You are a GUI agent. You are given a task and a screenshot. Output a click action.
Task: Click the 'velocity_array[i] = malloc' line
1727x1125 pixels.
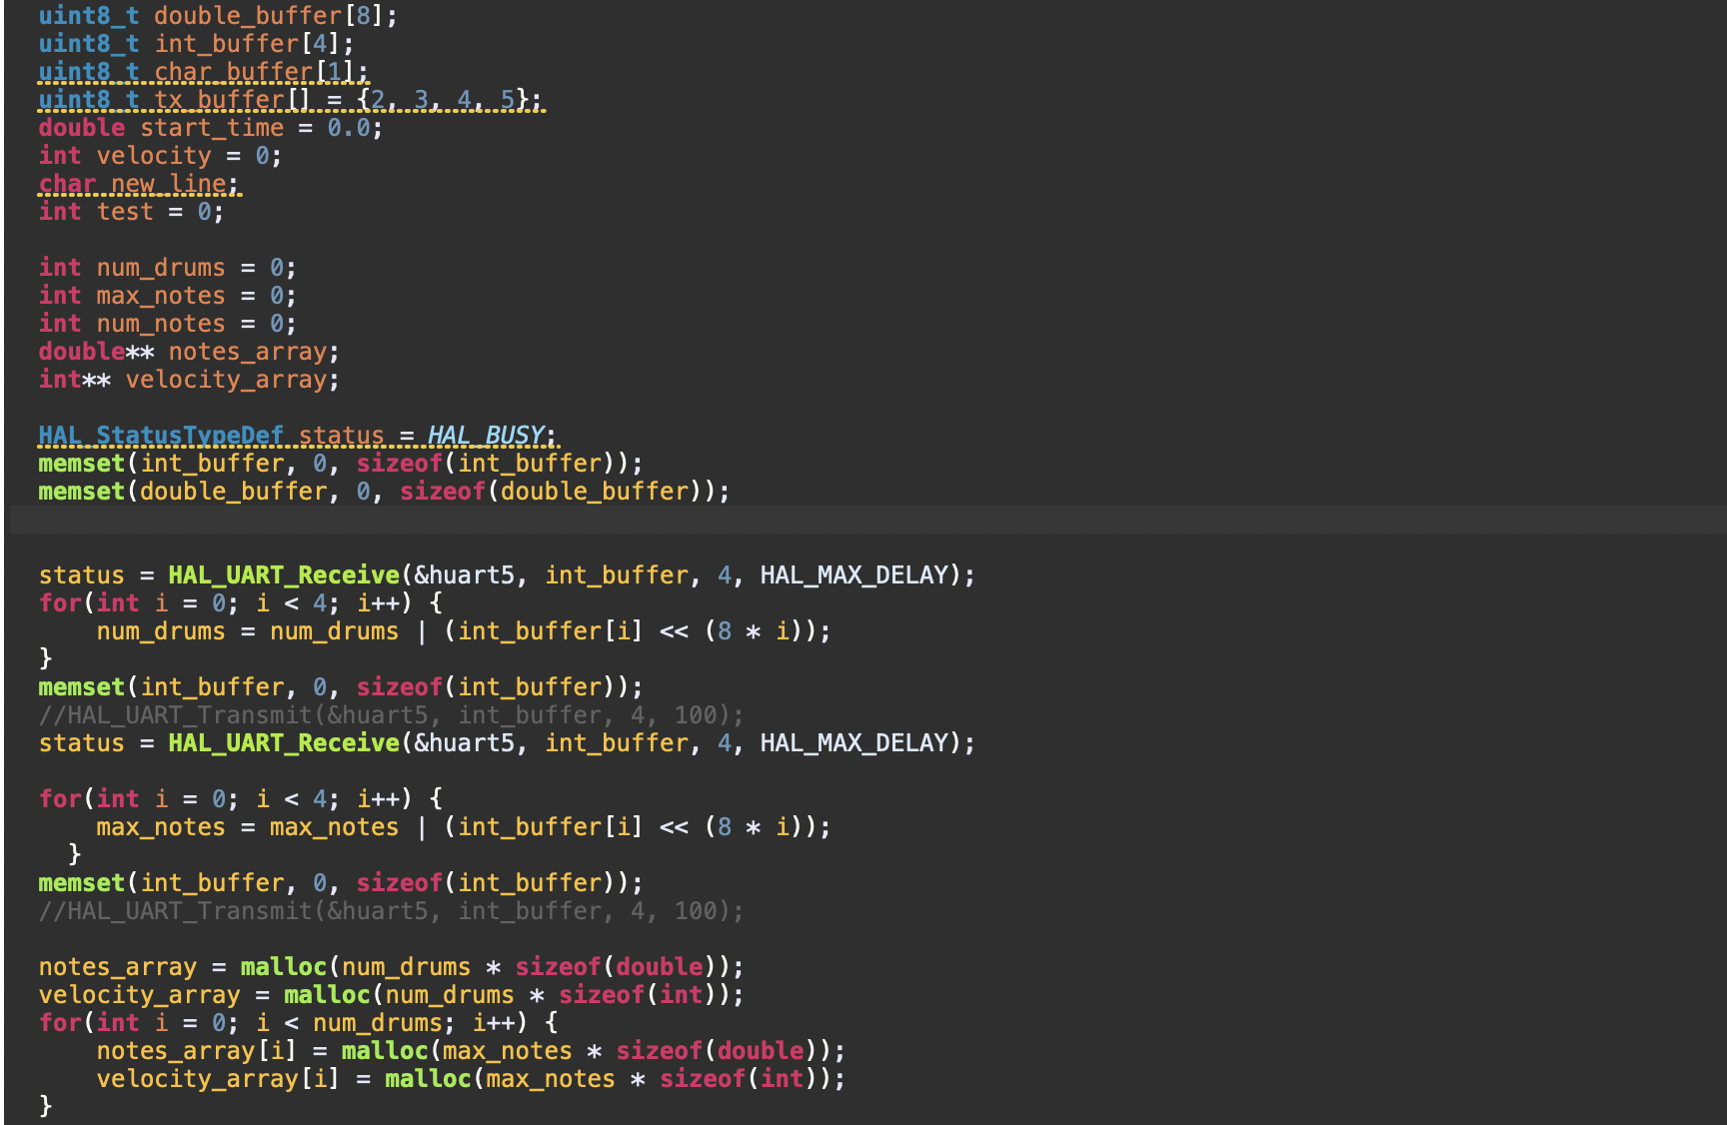[470, 1079]
